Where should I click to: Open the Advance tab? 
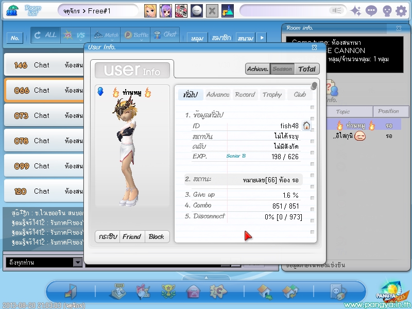point(218,95)
